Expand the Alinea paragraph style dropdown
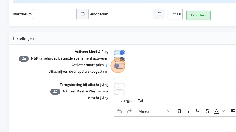236x132 pixels. click(x=154, y=111)
